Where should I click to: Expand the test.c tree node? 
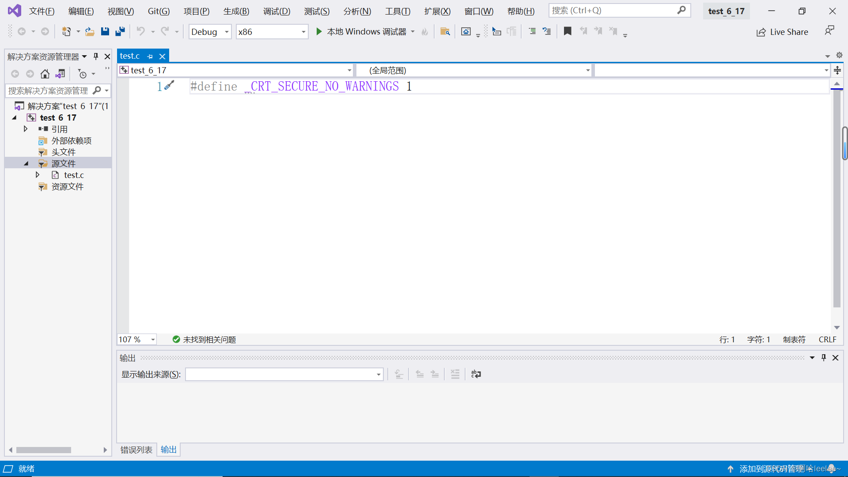point(38,175)
